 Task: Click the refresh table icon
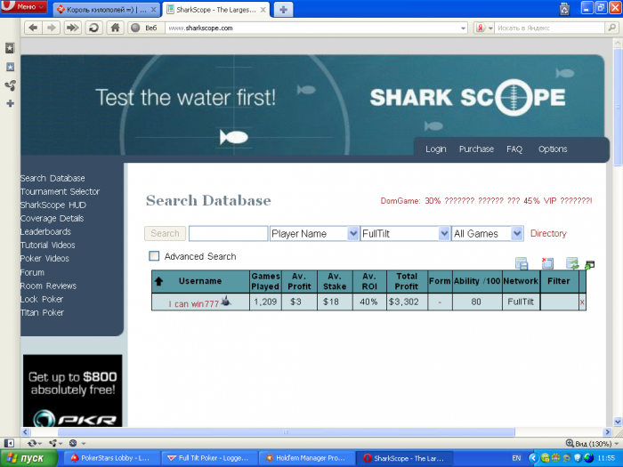[572, 263]
